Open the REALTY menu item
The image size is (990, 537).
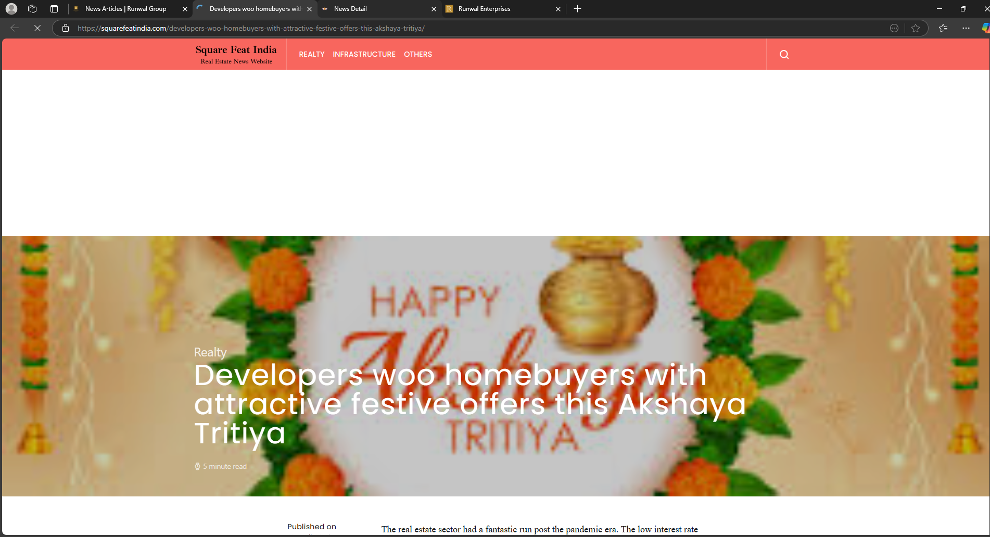311,55
